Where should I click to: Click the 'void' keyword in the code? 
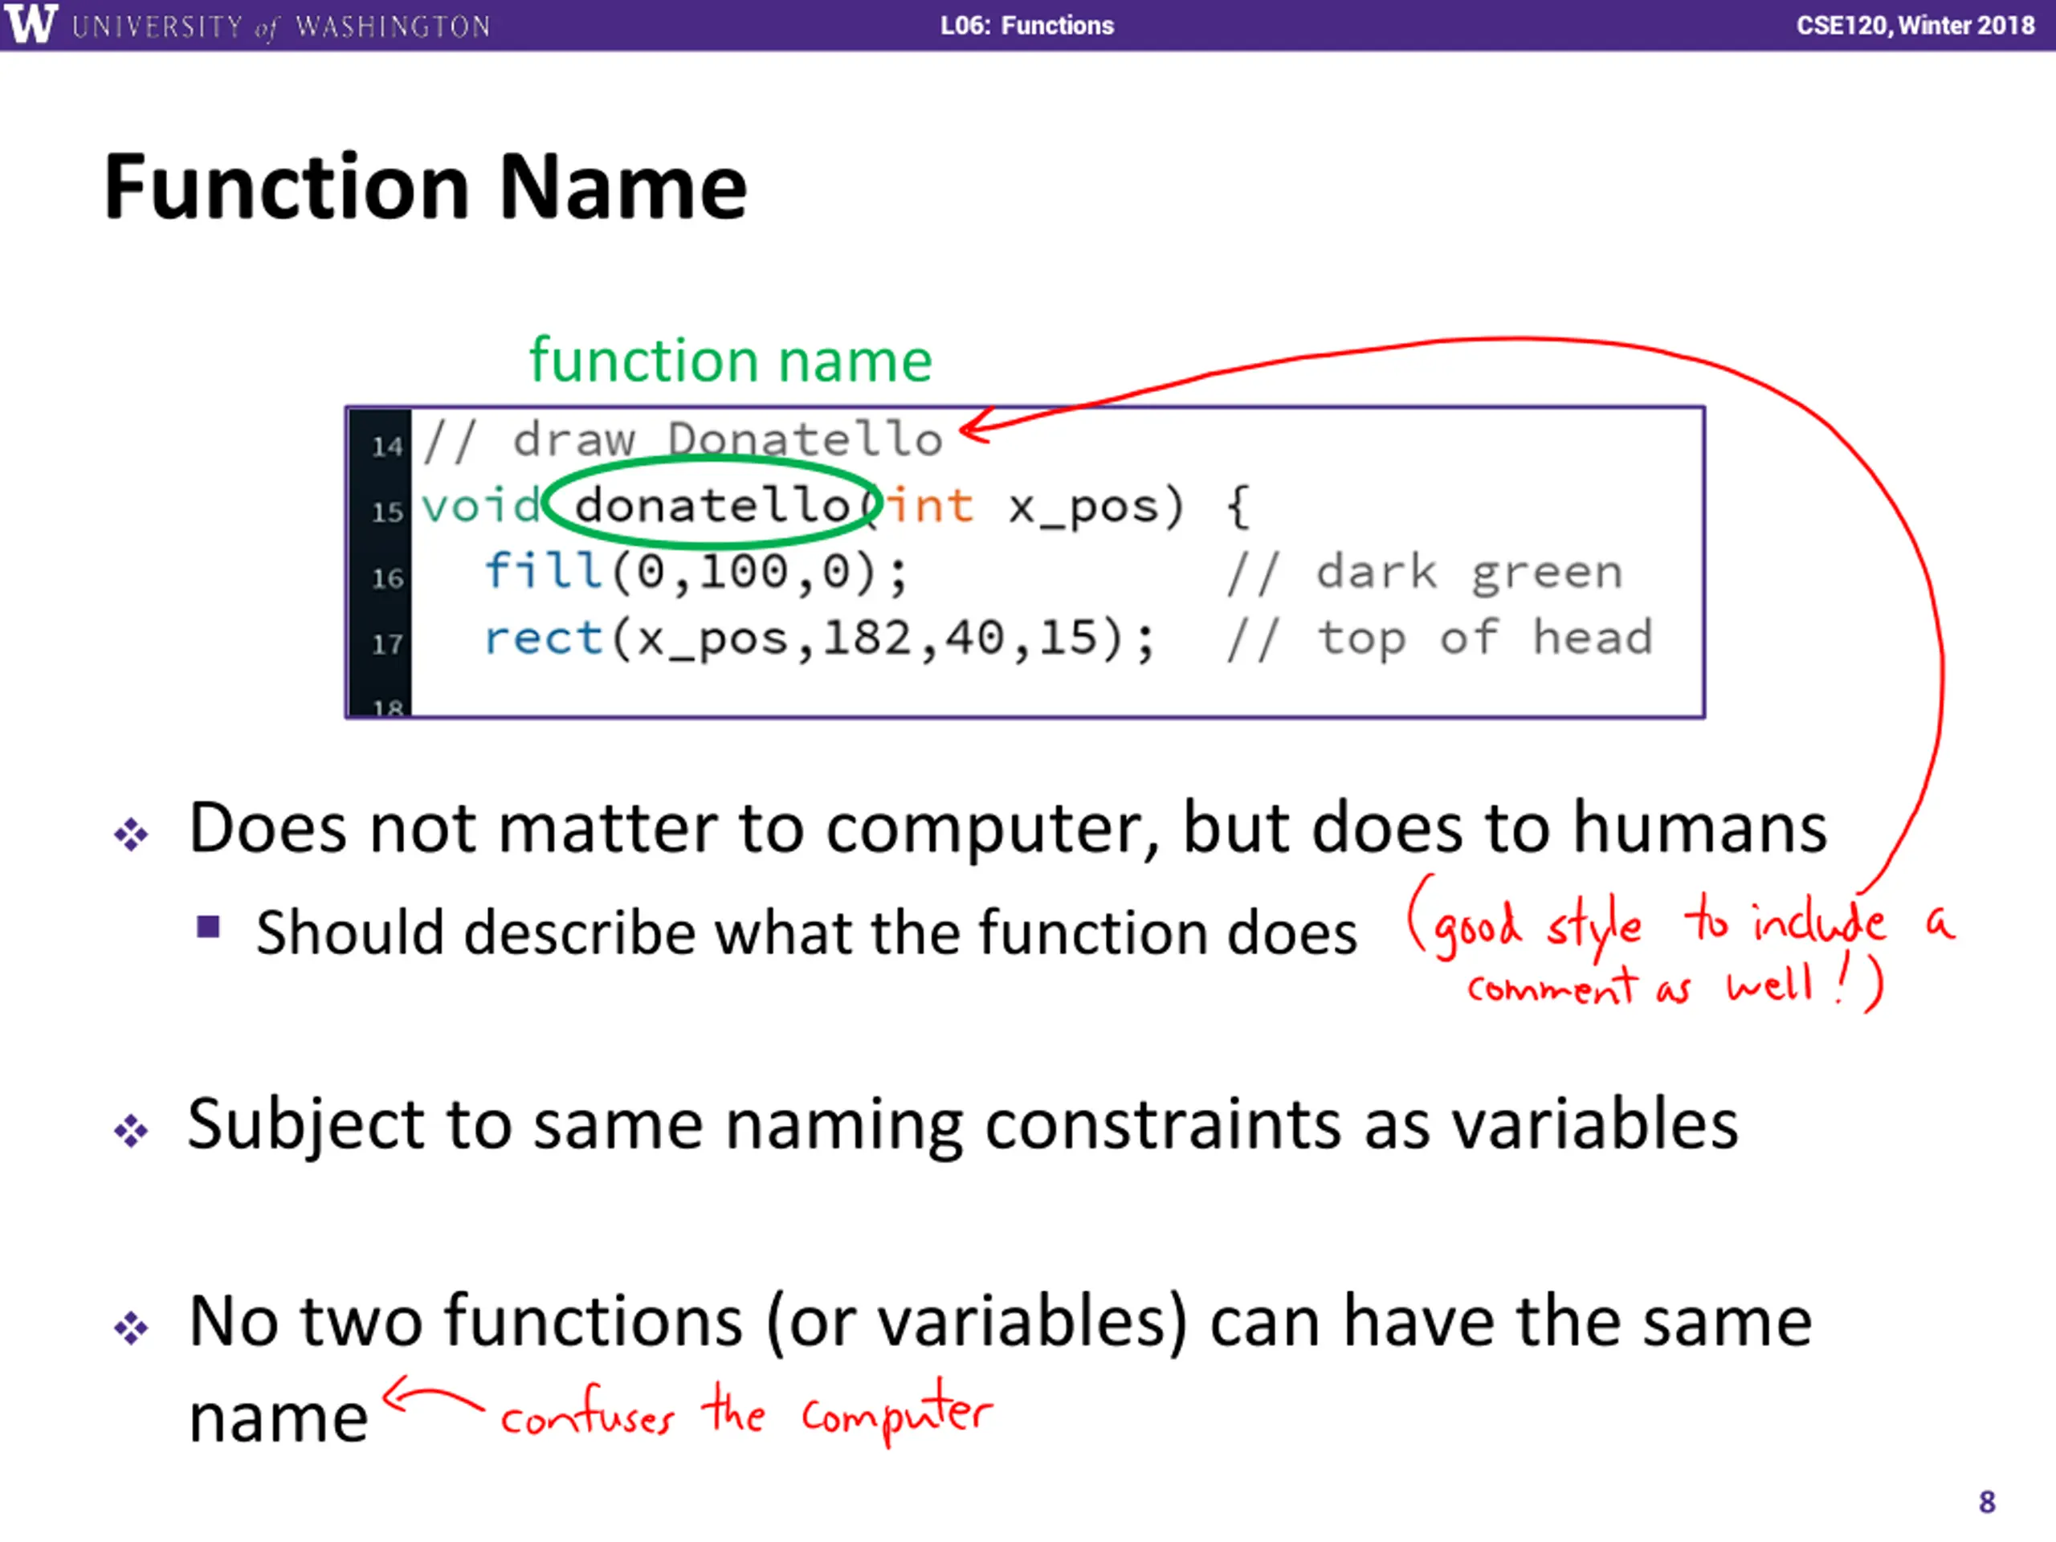pos(480,506)
